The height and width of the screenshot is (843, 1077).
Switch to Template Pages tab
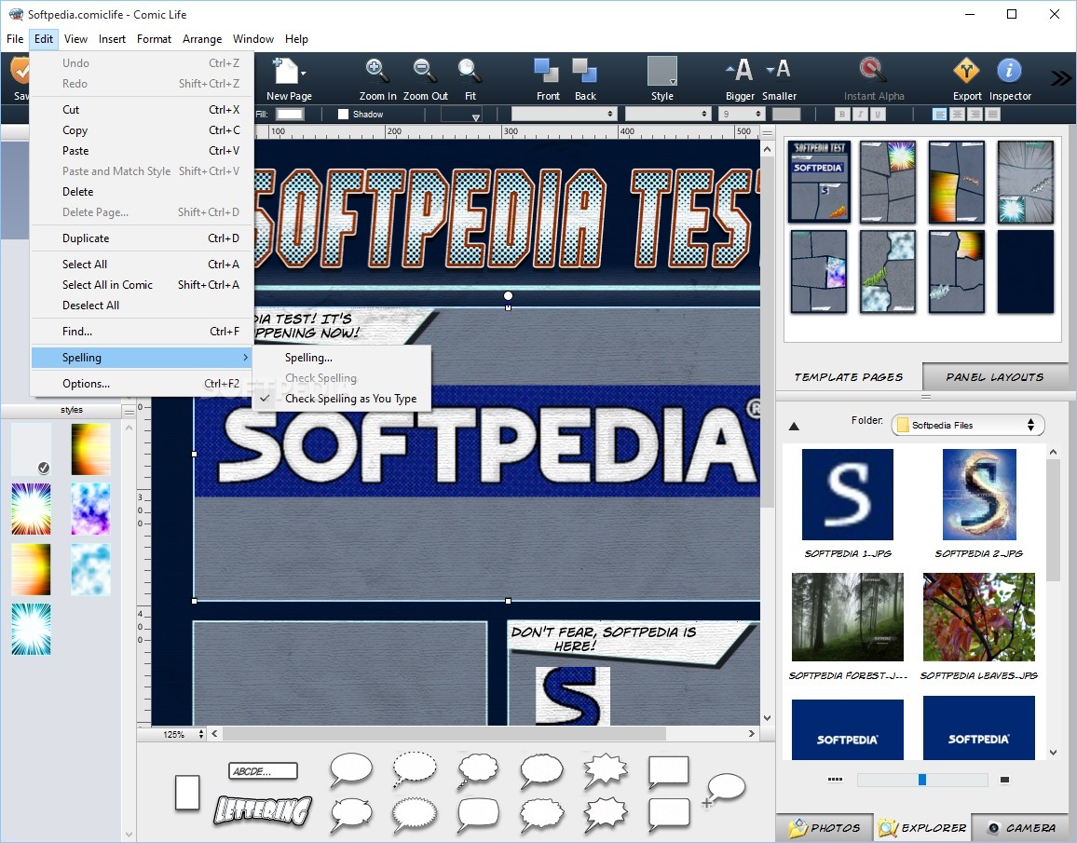(x=848, y=376)
